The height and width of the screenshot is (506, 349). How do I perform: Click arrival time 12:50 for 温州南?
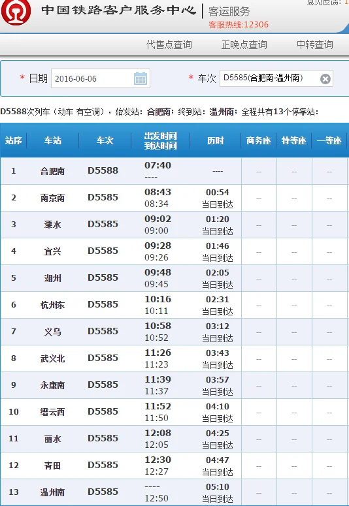pyautogui.click(x=156, y=499)
